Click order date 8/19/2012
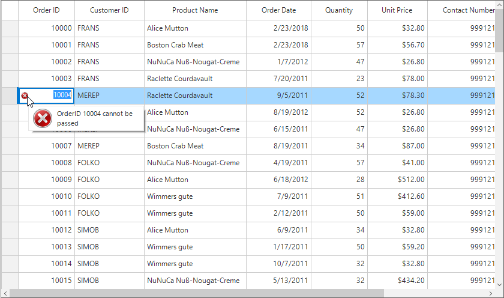 tap(278, 112)
